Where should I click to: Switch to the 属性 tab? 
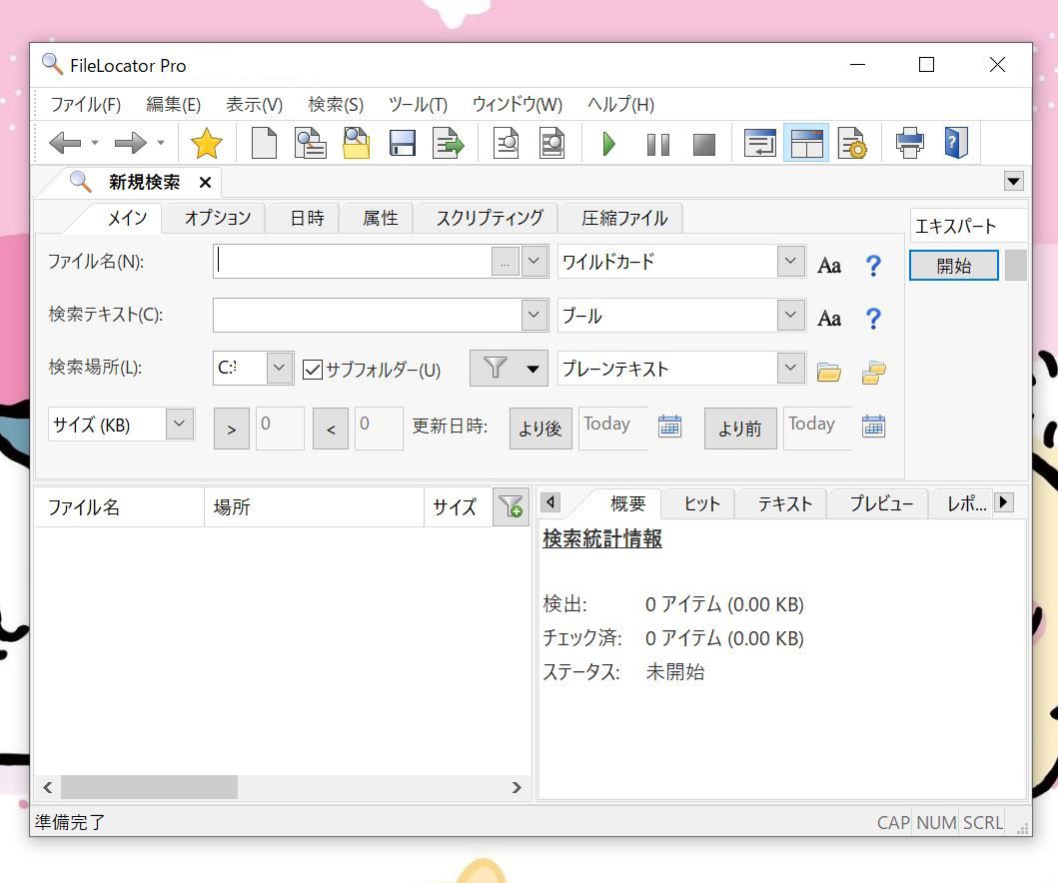[x=380, y=218]
